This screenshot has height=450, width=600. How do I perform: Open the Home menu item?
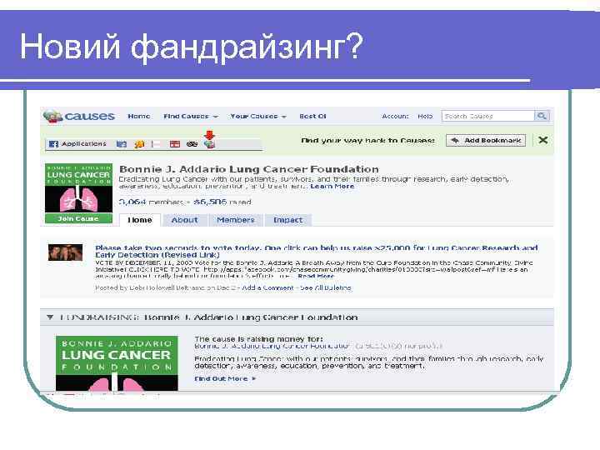(x=139, y=117)
